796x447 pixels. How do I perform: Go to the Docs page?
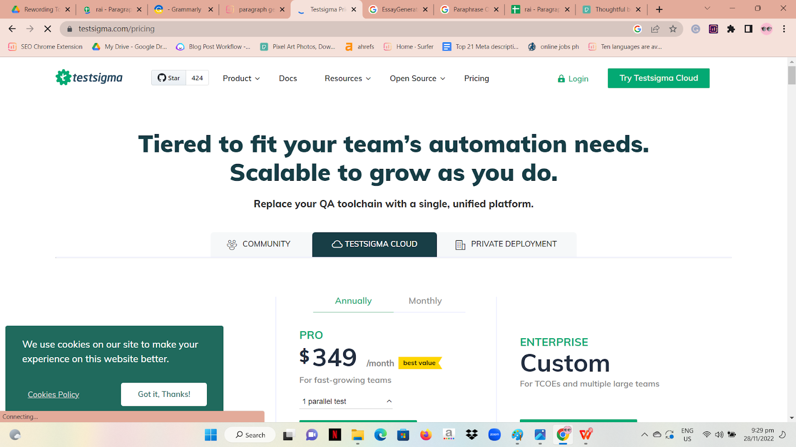click(x=288, y=78)
